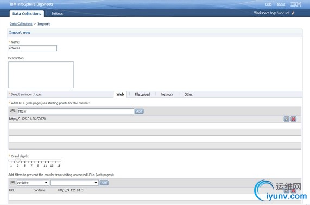
Task: Select the Network import type
Action: point(167,94)
